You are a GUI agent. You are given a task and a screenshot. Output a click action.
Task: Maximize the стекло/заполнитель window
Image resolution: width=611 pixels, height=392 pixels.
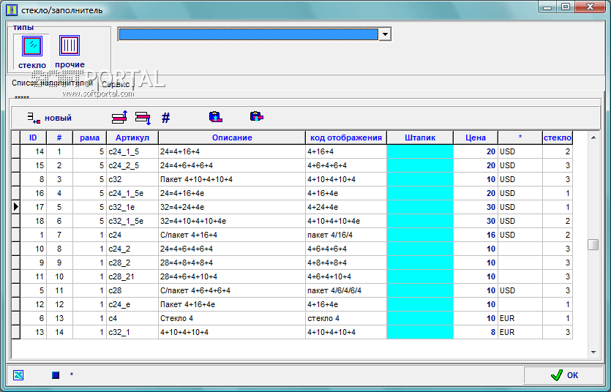[x=566, y=7]
